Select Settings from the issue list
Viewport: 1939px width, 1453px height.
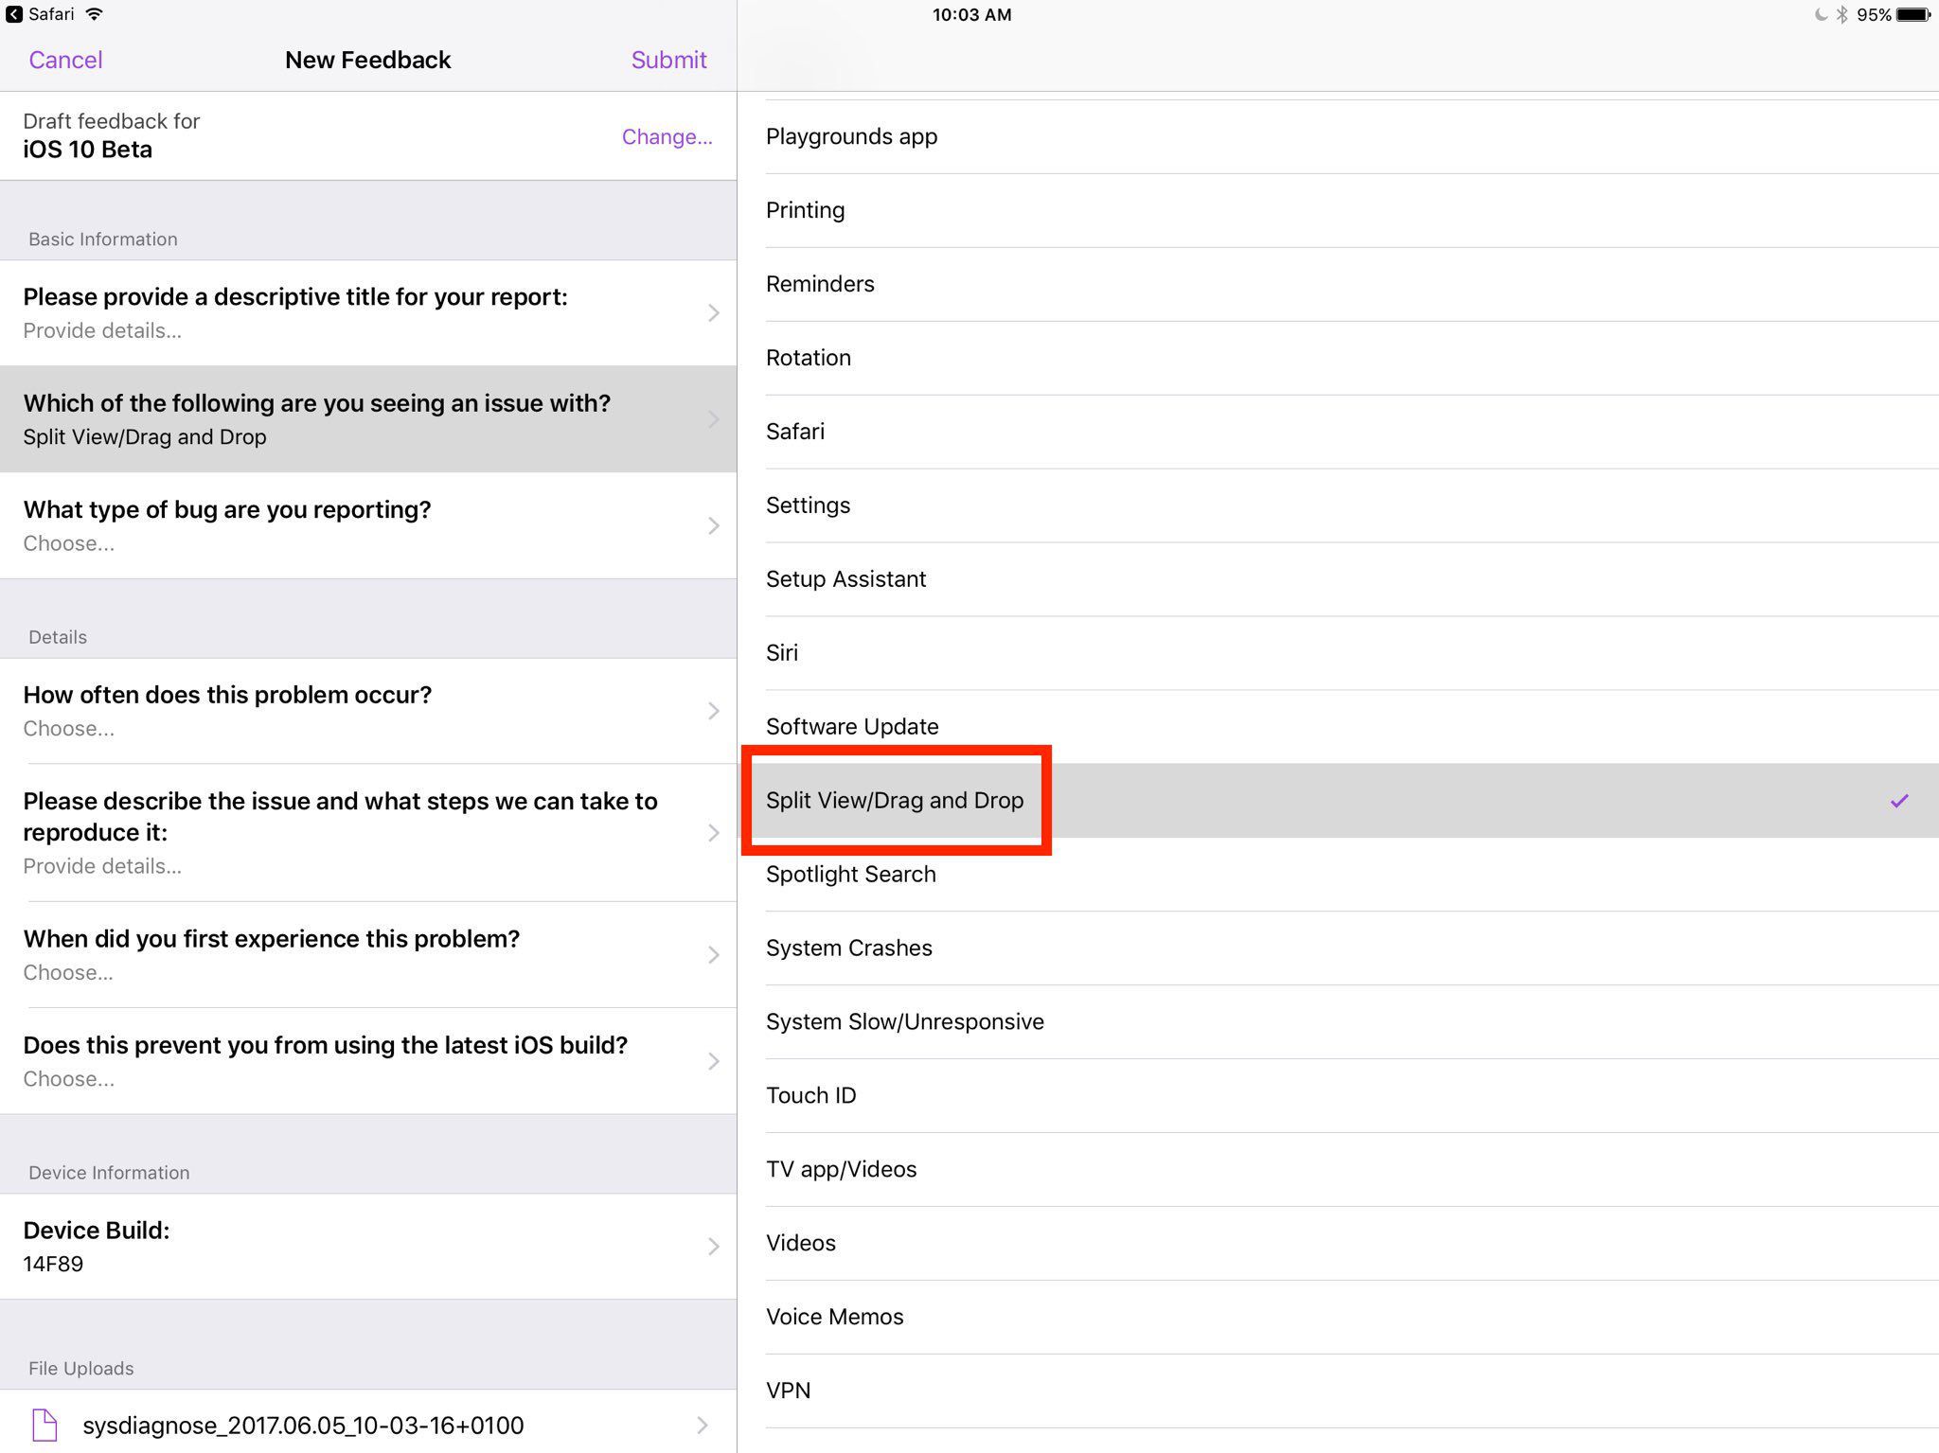(x=808, y=505)
